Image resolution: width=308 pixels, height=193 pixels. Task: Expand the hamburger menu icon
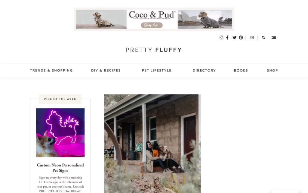click(x=274, y=37)
